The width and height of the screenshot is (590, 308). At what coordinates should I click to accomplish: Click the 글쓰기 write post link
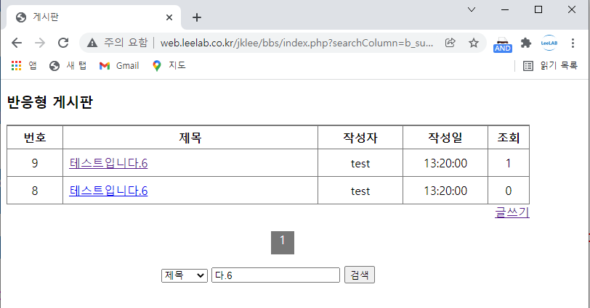pyautogui.click(x=512, y=212)
